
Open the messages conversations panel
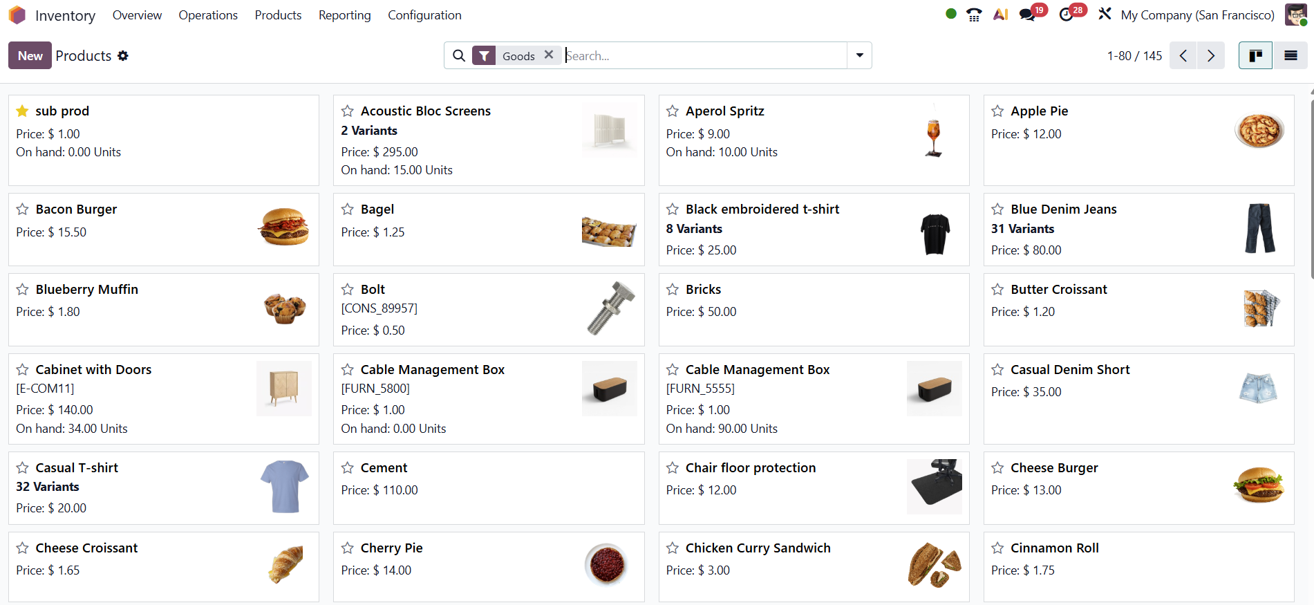click(x=1026, y=14)
